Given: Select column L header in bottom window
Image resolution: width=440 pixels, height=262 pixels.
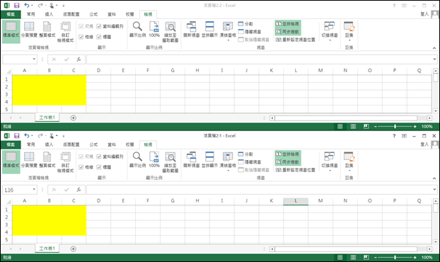Looking at the screenshot, I should [x=296, y=201].
